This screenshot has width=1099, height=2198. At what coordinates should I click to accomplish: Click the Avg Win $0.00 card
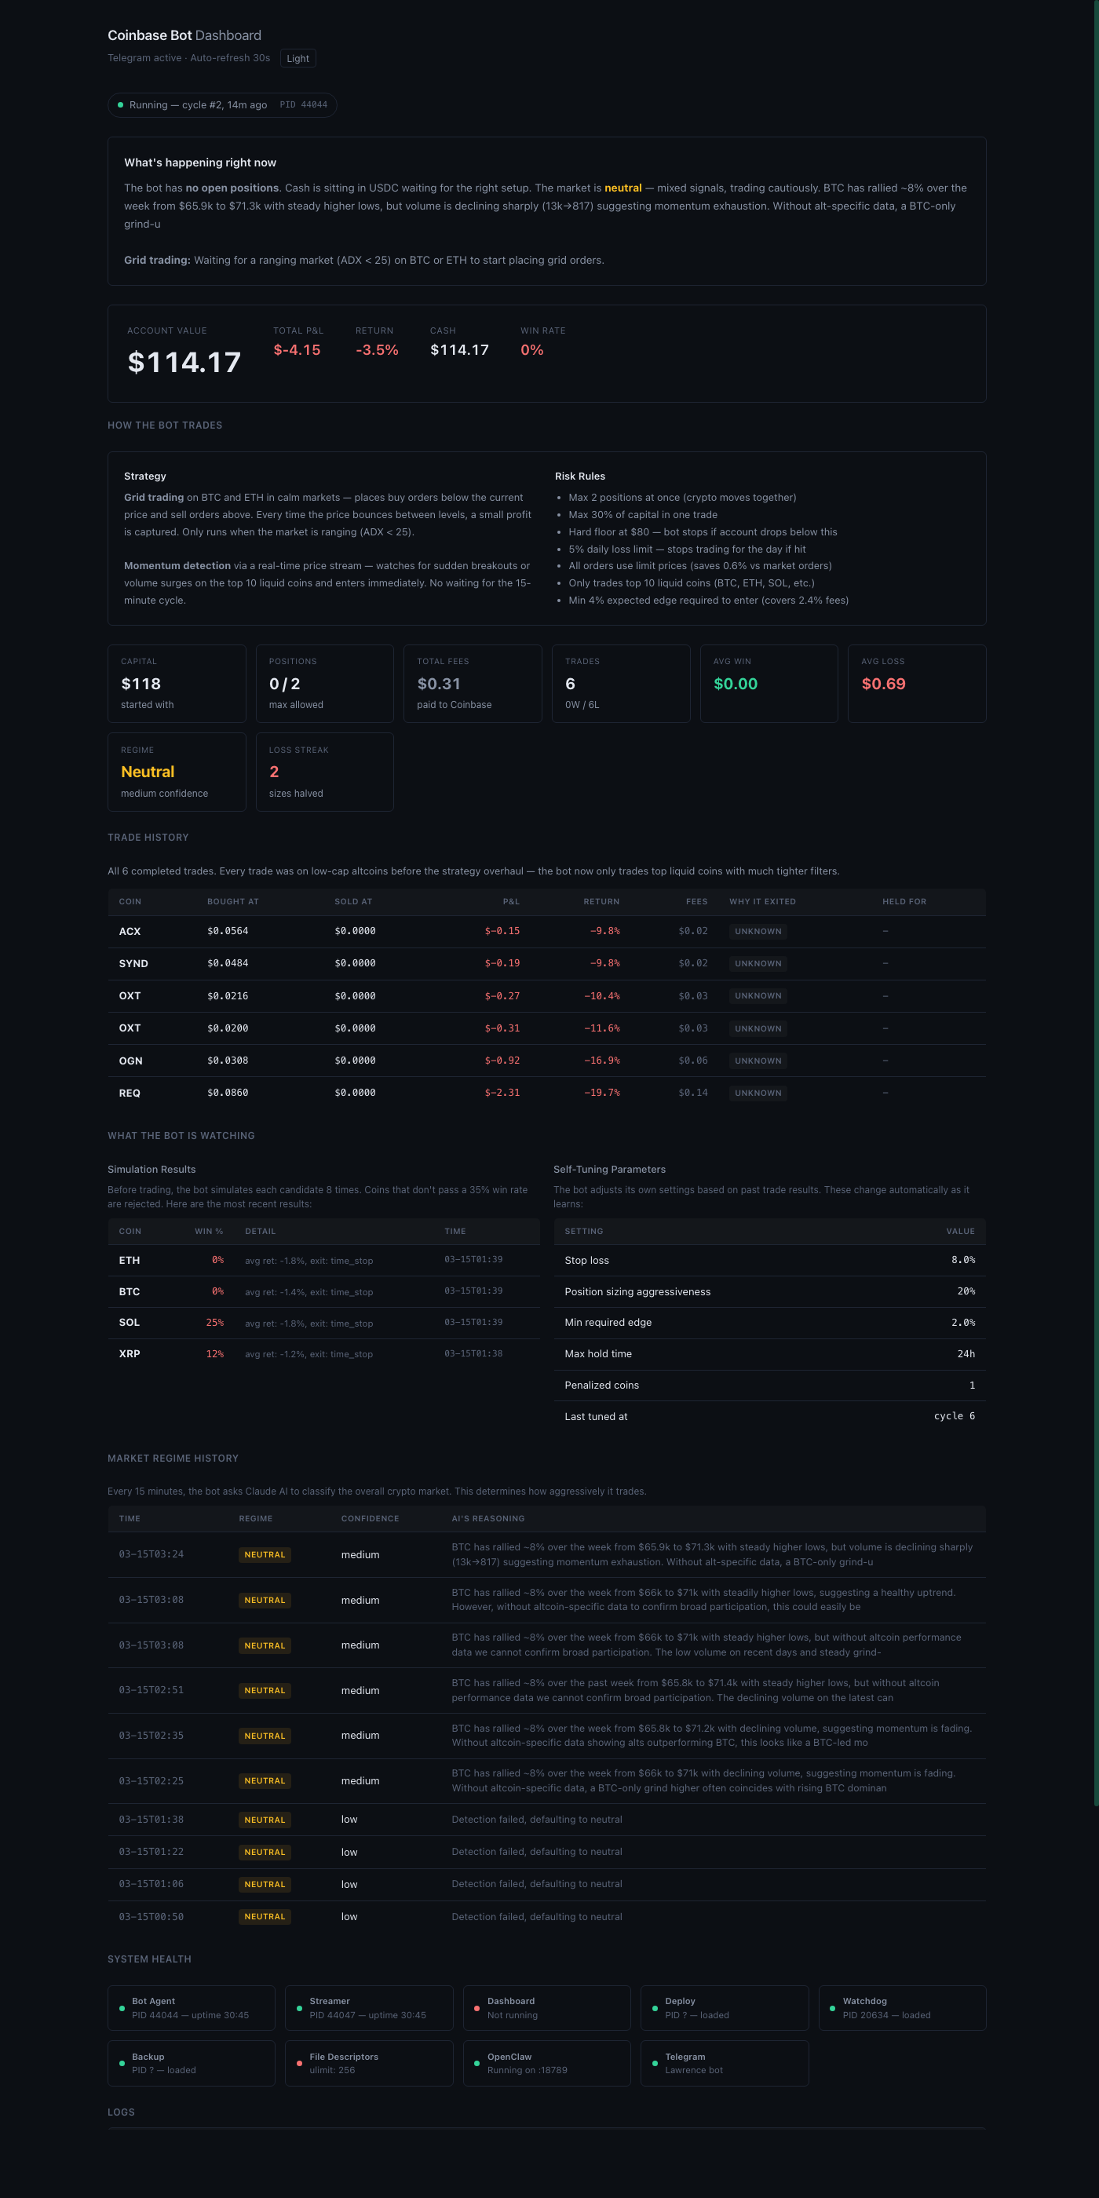click(x=769, y=684)
